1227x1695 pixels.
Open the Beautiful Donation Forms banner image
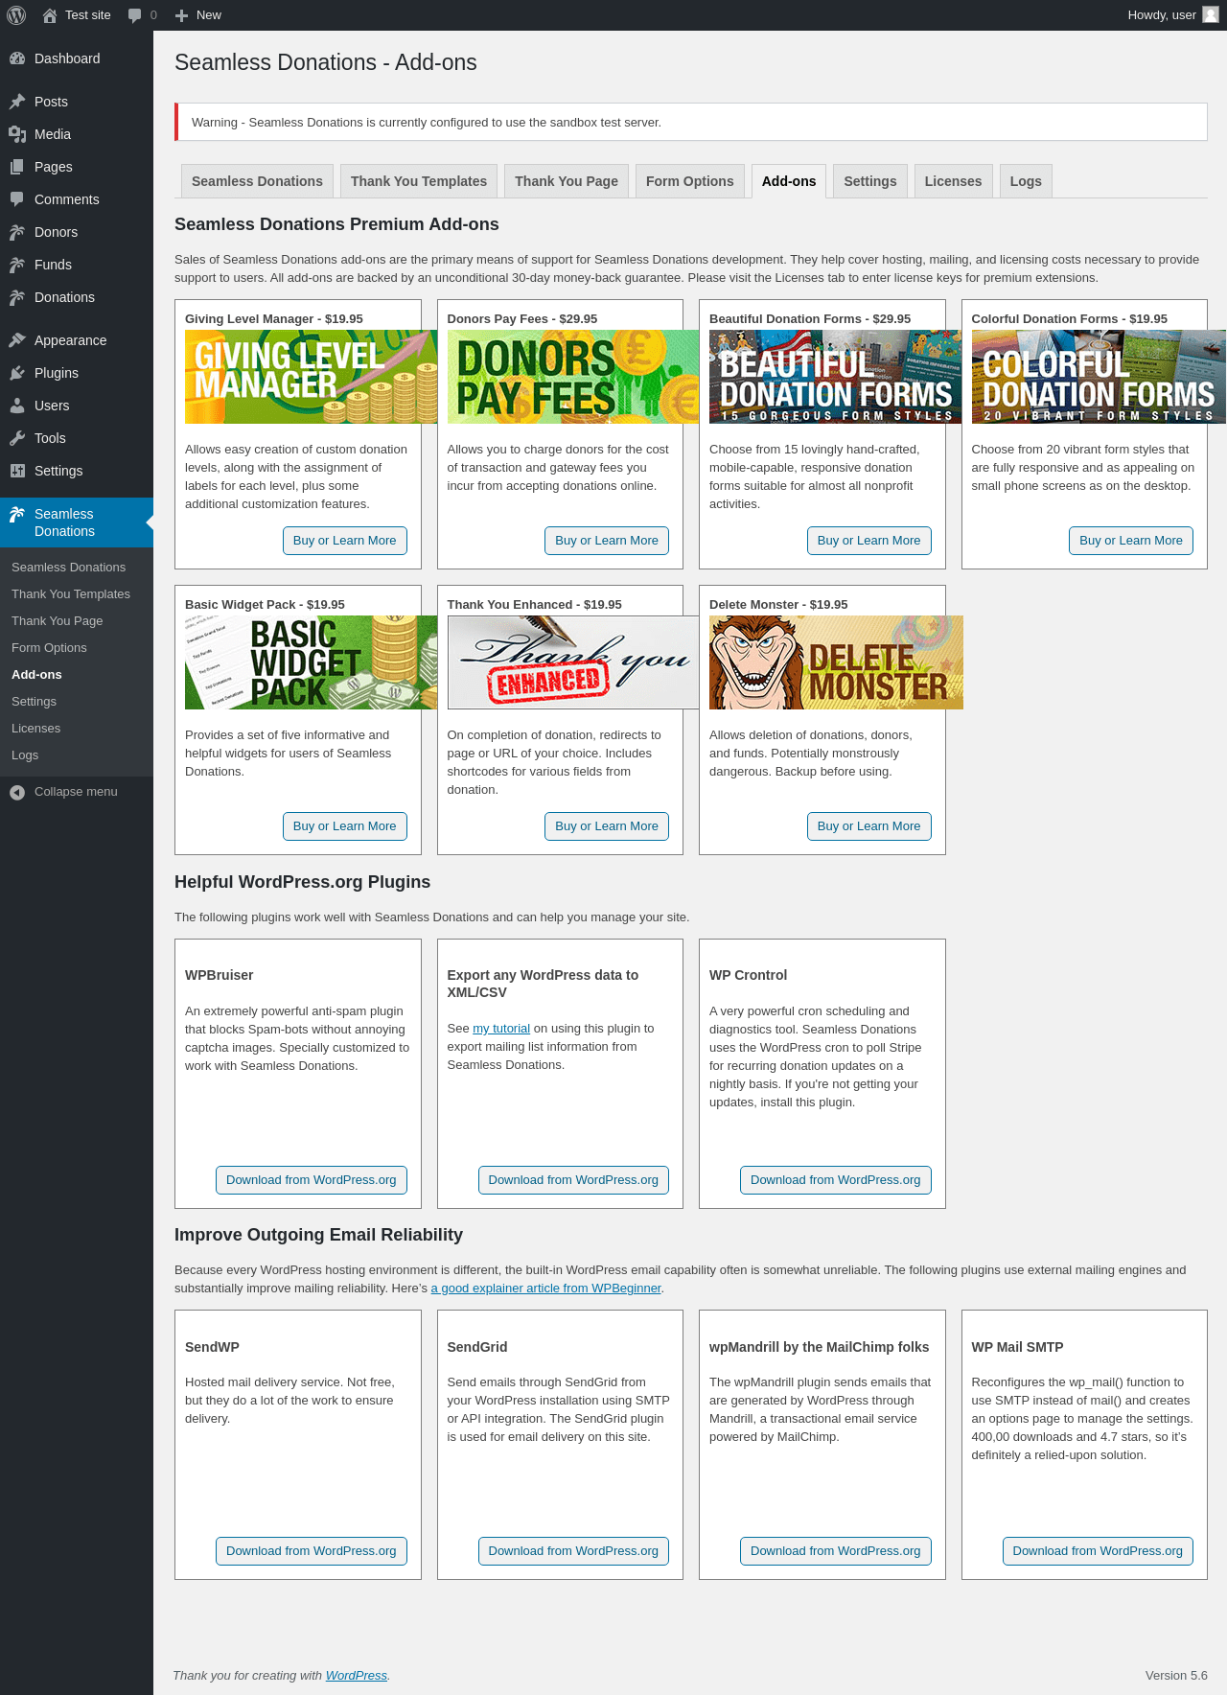[x=835, y=377]
